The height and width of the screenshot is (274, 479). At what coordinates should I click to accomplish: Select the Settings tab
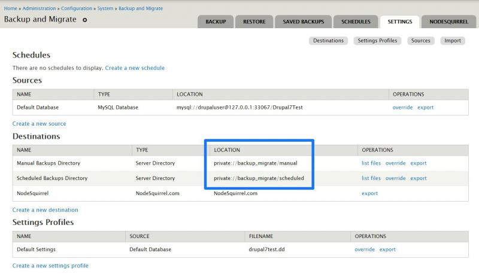400,22
